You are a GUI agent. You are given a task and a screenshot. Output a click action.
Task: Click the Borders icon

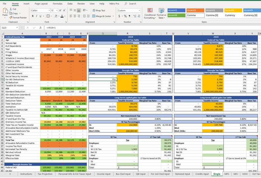click(x=48, y=16)
